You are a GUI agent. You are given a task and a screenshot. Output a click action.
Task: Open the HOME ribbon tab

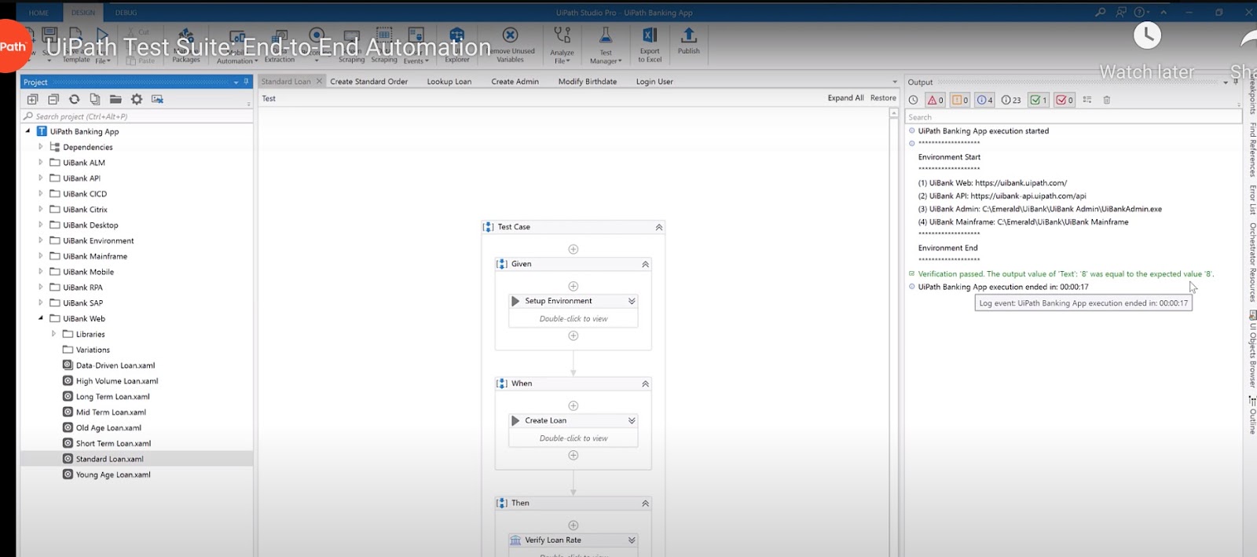click(x=38, y=13)
